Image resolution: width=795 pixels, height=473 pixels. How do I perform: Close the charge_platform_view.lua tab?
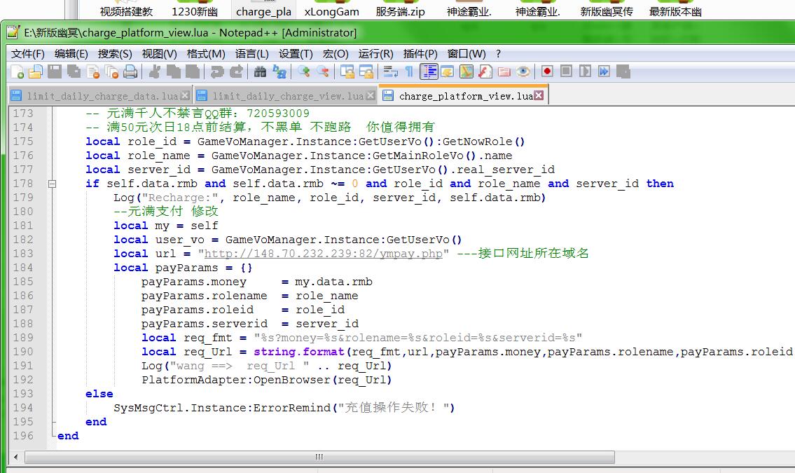click(x=539, y=95)
